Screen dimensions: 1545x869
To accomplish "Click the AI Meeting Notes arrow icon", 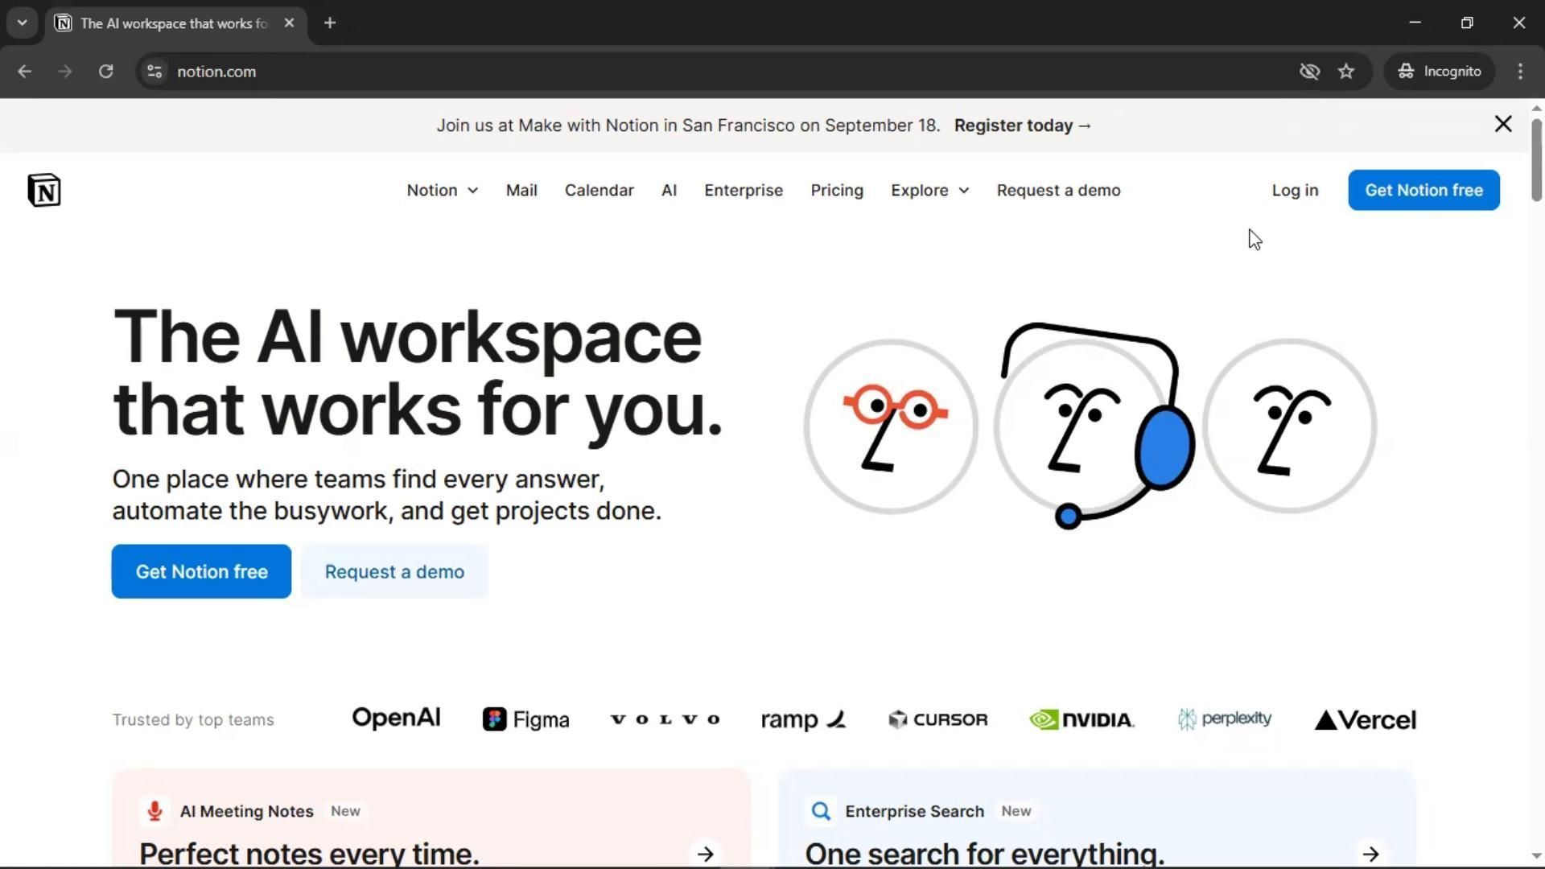I will (x=706, y=854).
